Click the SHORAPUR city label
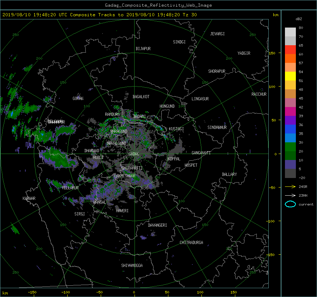The image size is (317, 297). tap(217, 71)
